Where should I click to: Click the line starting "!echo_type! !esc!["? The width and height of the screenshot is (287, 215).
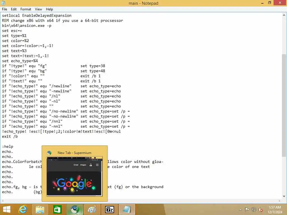coord(61,132)
